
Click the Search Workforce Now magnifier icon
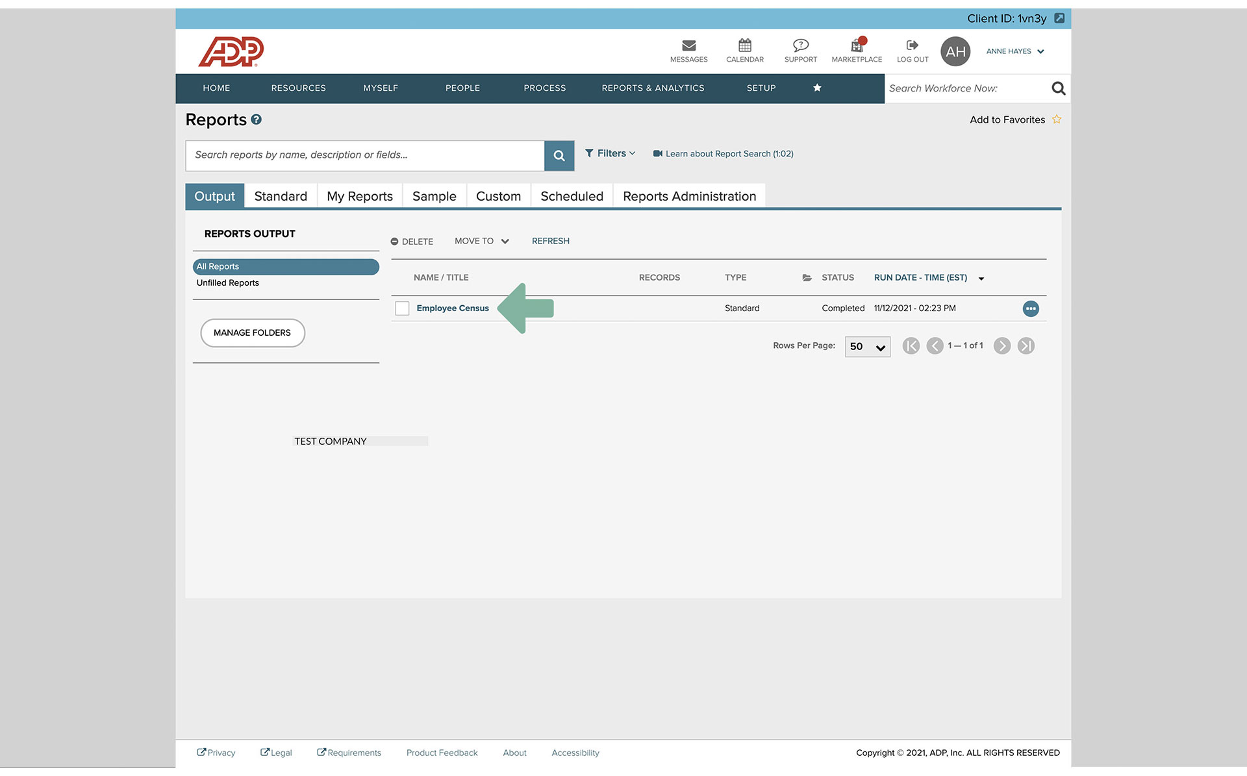click(1059, 88)
